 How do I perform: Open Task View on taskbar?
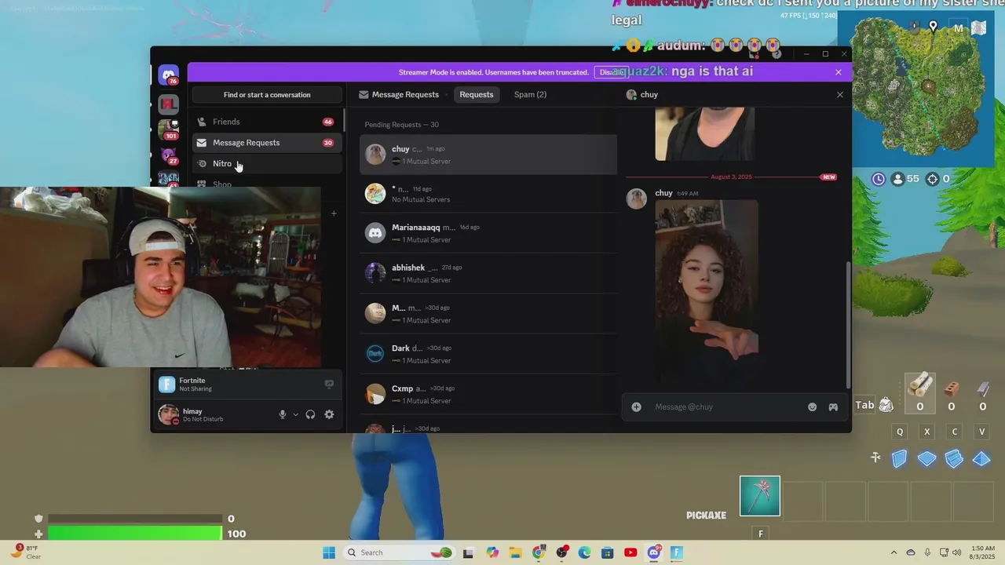click(468, 552)
